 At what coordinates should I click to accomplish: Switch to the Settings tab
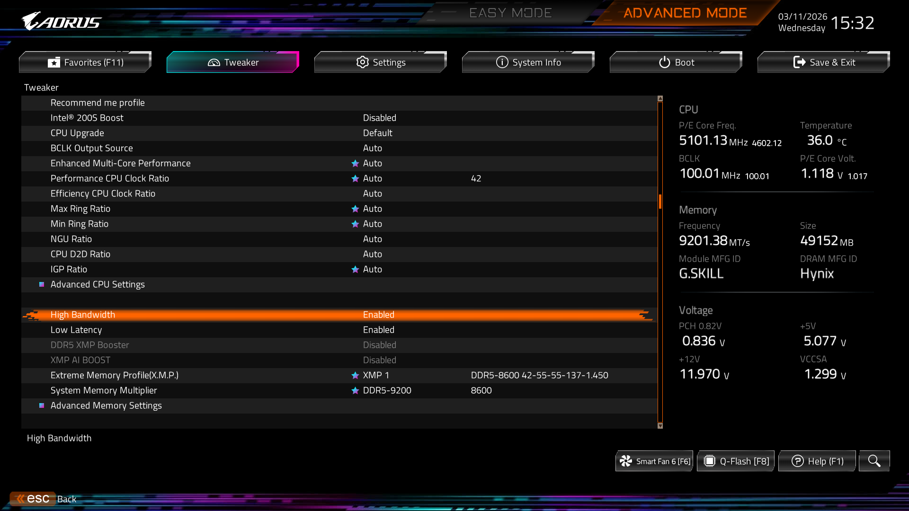click(381, 62)
